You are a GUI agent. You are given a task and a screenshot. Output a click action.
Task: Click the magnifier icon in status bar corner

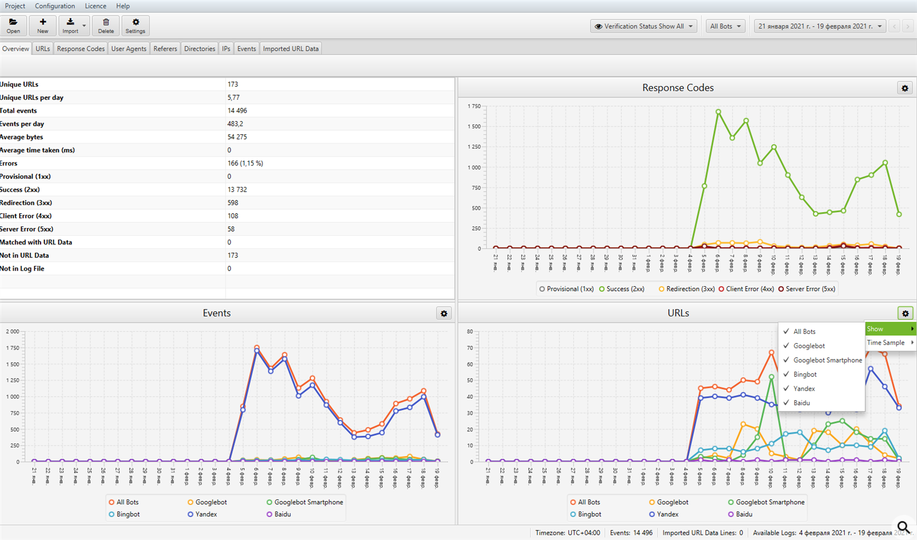click(x=903, y=527)
